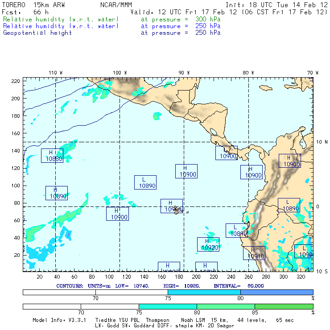The height and width of the screenshot is (330, 330).
Task: Click the '65 sec' timestep text
Action: [285, 320]
